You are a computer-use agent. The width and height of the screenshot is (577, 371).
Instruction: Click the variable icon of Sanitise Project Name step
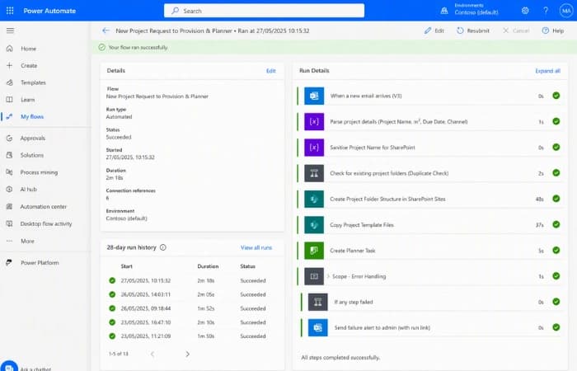(314, 148)
